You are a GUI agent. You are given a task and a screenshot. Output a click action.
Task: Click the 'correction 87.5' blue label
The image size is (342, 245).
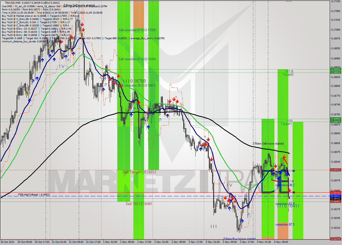point(285,224)
